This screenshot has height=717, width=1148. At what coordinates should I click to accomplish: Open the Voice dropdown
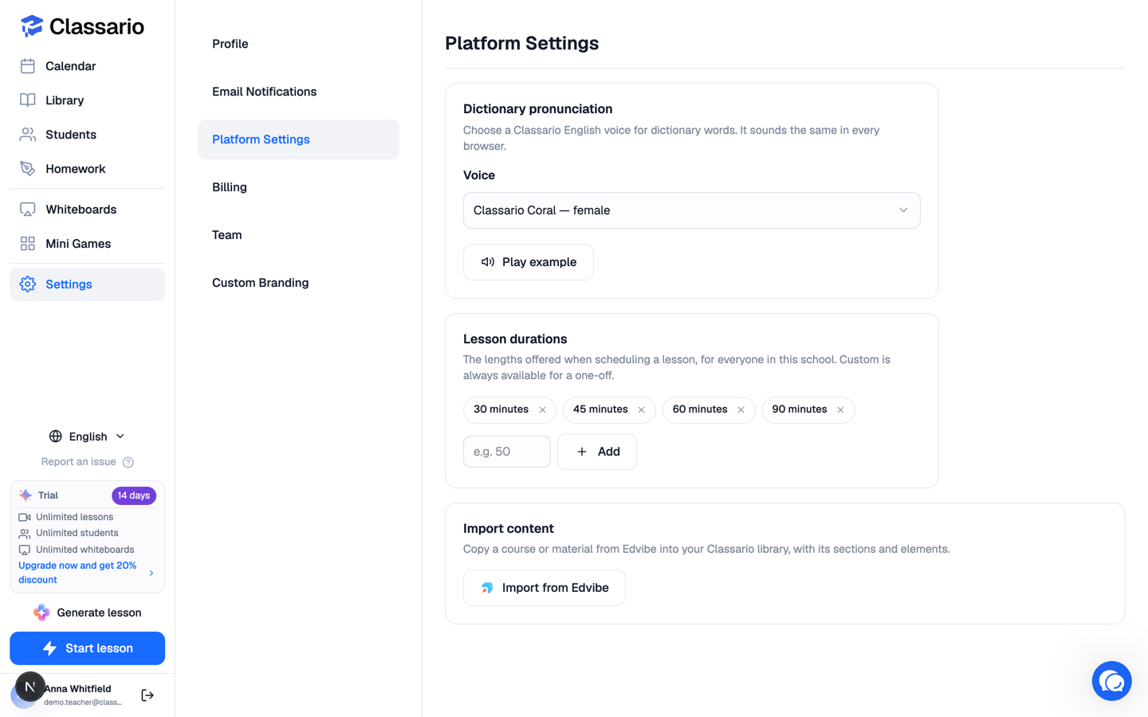click(x=691, y=210)
